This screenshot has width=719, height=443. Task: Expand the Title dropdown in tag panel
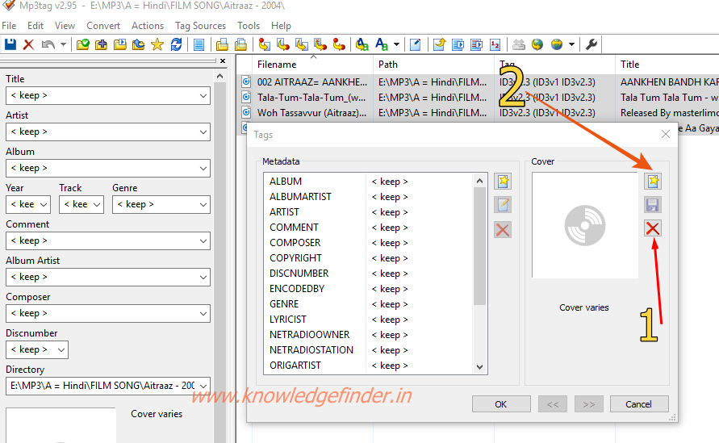pyautogui.click(x=203, y=96)
